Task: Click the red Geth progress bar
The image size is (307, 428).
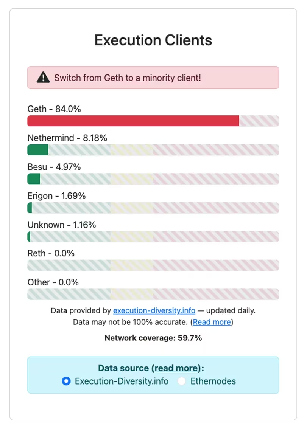Action: tap(133, 121)
